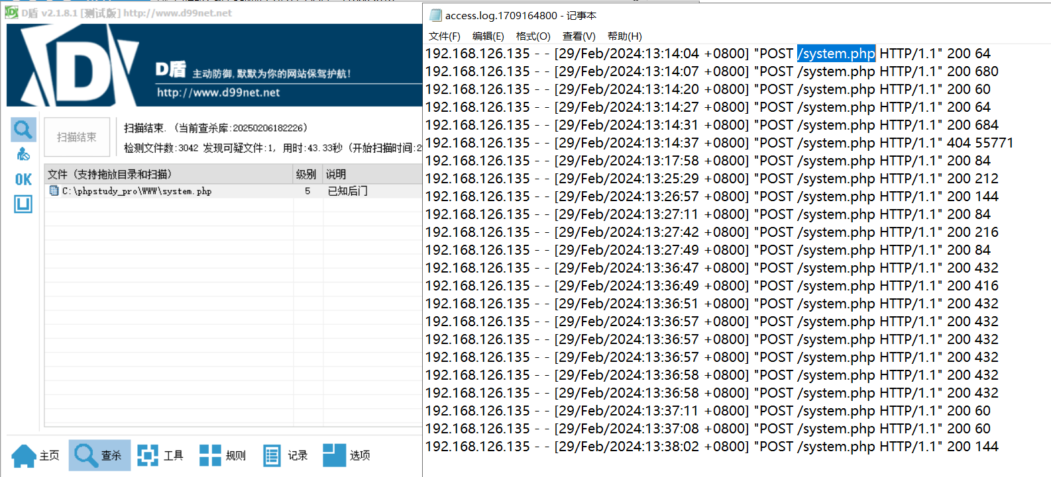Go to the 主页 home tab
This screenshot has height=477, width=1051.
[36, 455]
